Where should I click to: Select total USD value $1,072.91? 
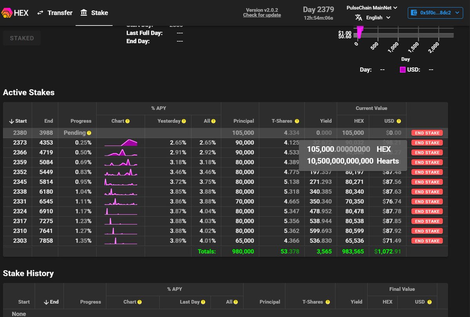387,251
